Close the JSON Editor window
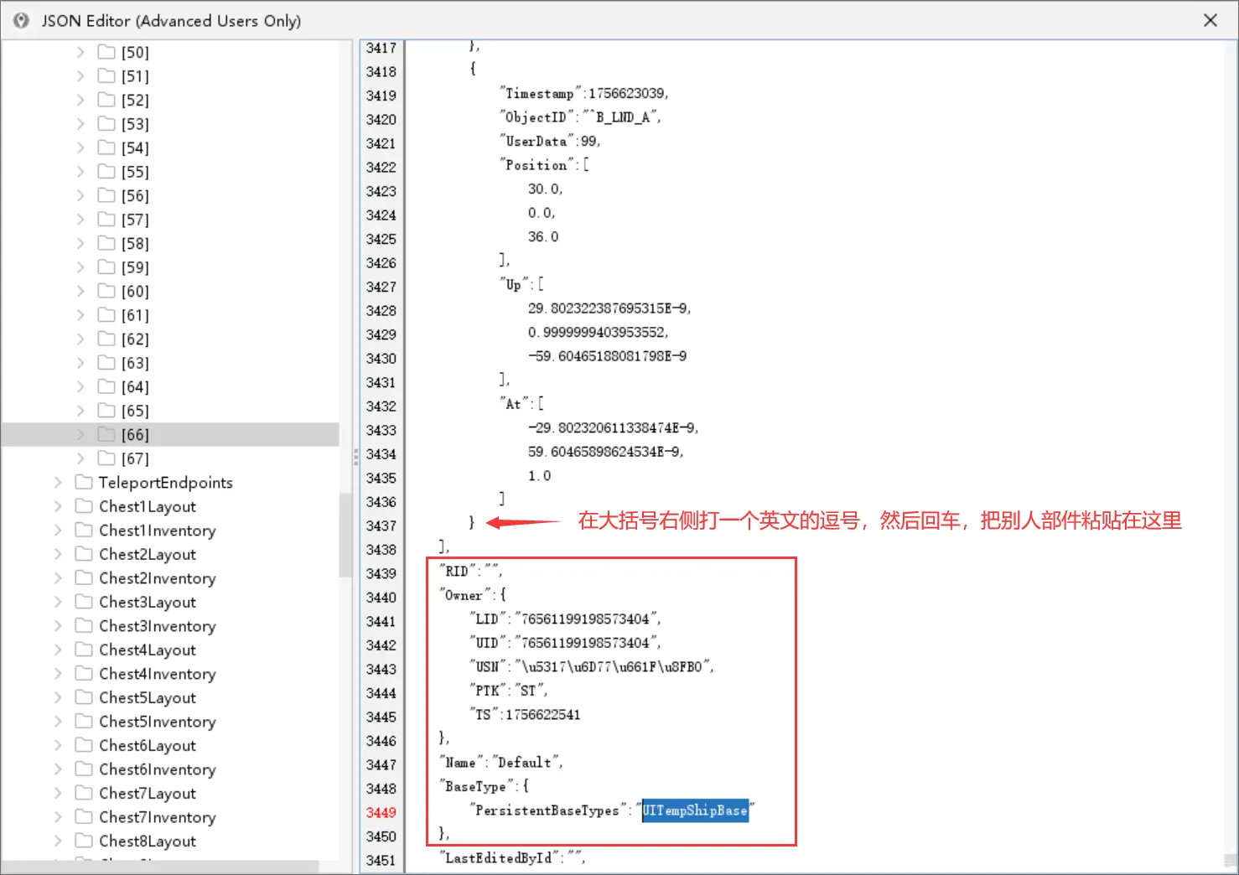The height and width of the screenshot is (875, 1239). click(1210, 20)
